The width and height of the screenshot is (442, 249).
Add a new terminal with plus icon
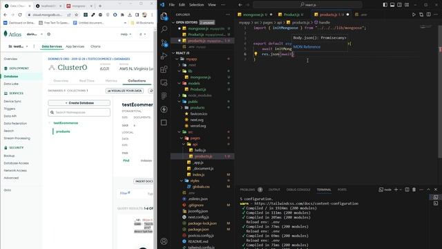(396, 190)
